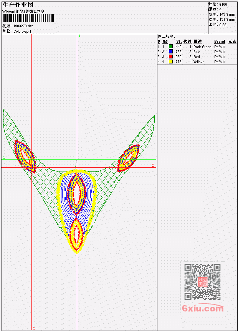Viewport: 238px width, 331px height.
Task: Click the red color swatch in row 3
Action: tap(171, 57)
